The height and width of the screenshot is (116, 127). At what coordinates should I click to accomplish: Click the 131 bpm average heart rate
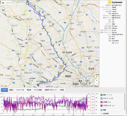tap(114, 26)
